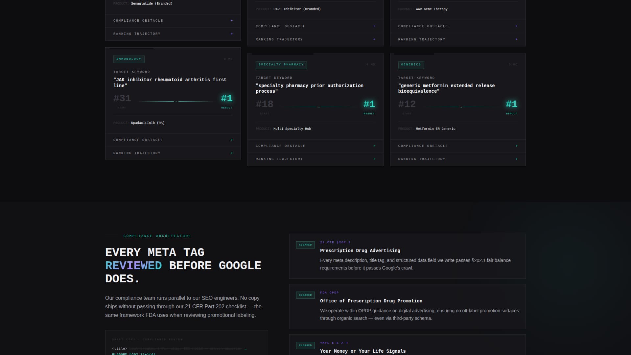Screen dimensions: 631x355
Task: Expand Ranking Trajectory on Metformin ER Generic card
Action: pyautogui.click(x=458, y=159)
